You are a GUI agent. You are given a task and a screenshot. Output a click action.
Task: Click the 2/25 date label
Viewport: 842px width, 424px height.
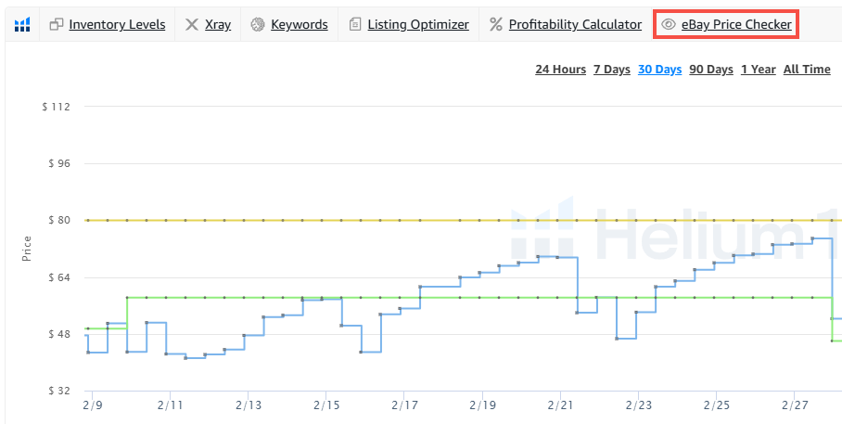(716, 405)
